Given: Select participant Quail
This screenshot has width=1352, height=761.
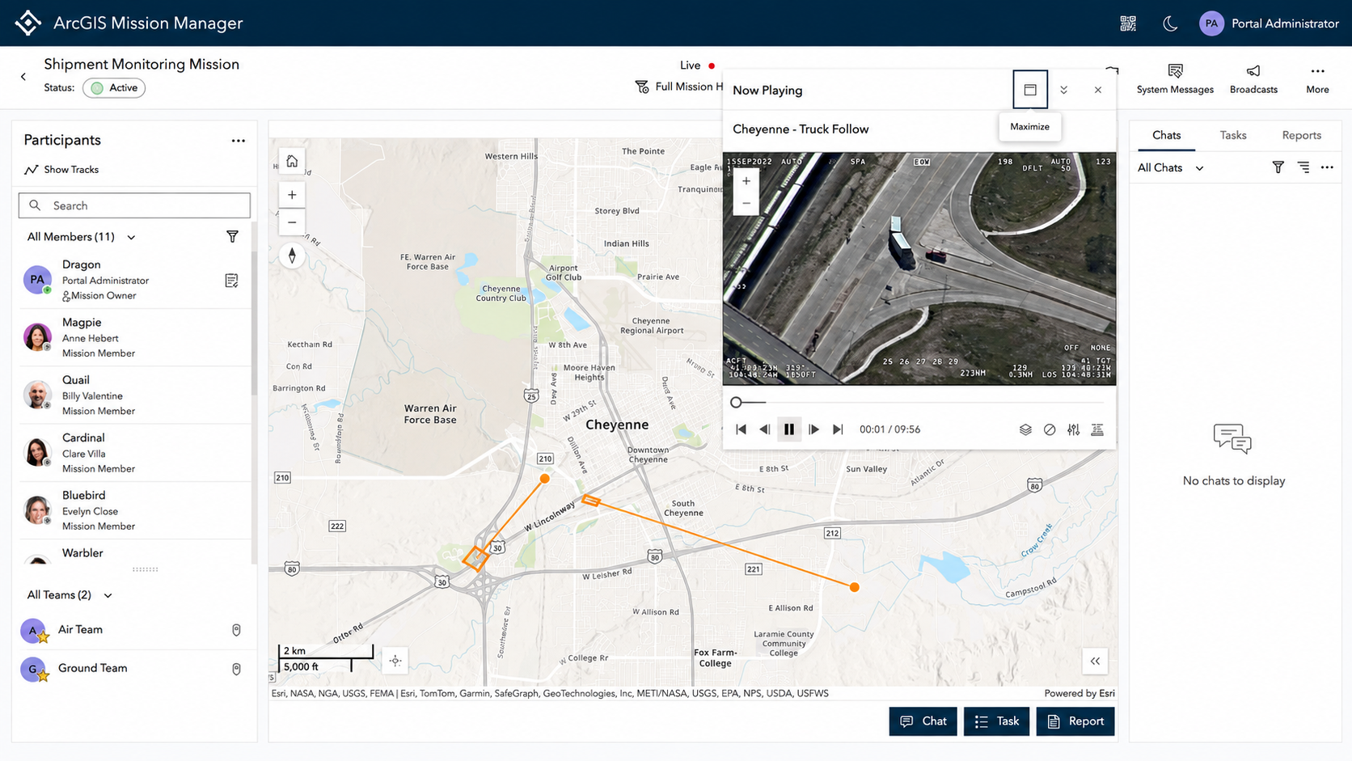Looking at the screenshot, I should [x=134, y=395].
